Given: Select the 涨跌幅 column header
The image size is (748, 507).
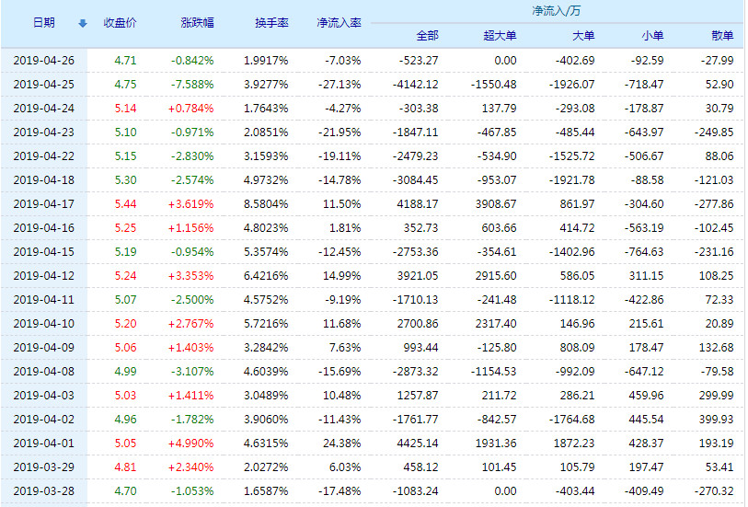Looking at the screenshot, I should coord(197,23).
